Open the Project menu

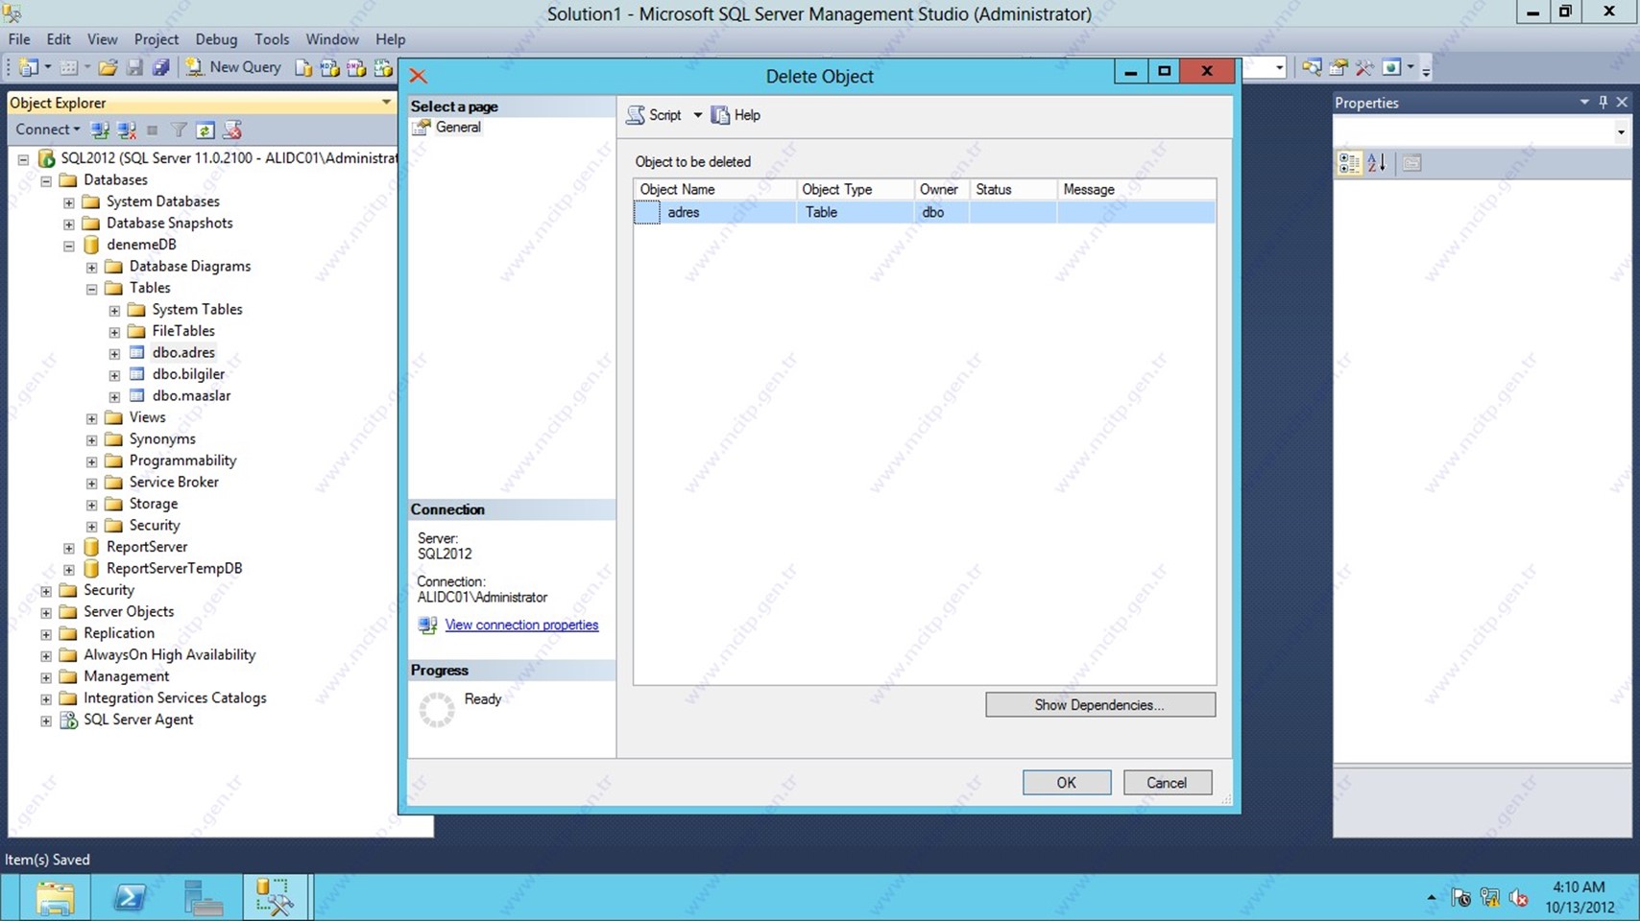click(x=157, y=39)
